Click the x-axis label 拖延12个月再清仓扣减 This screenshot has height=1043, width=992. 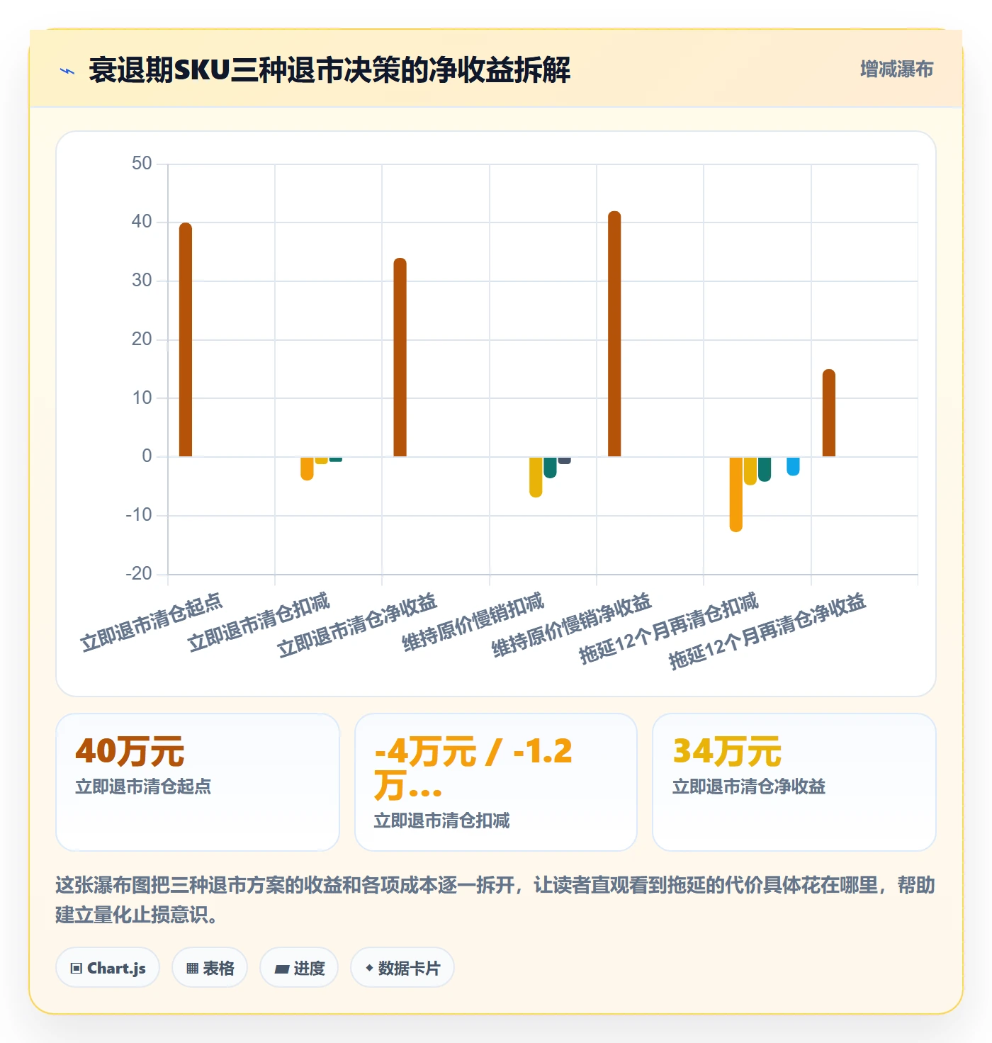668,628
